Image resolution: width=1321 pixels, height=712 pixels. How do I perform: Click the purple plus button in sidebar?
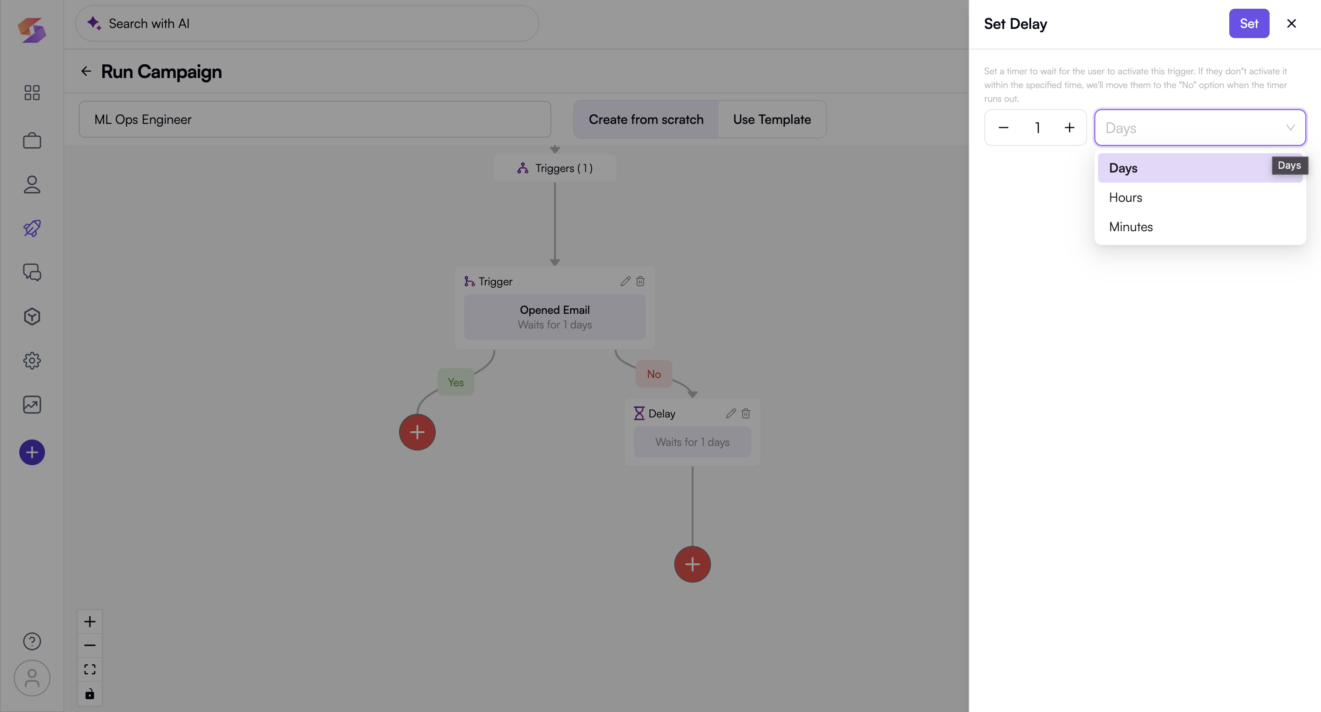pos(32,452)
